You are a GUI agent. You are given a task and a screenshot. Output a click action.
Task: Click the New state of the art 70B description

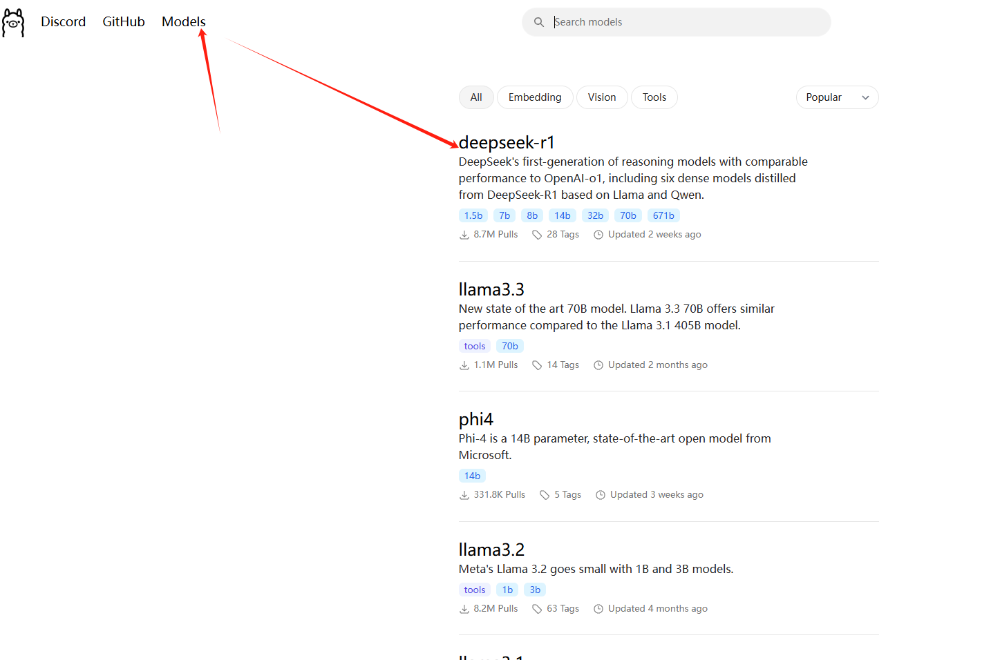pos(616,317)
